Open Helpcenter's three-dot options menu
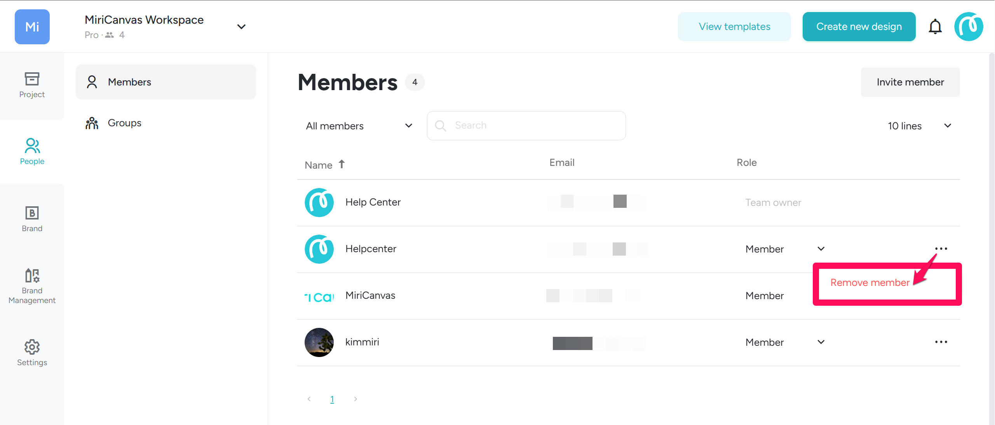This screenshot has width=995, height=425. (941, 249)
